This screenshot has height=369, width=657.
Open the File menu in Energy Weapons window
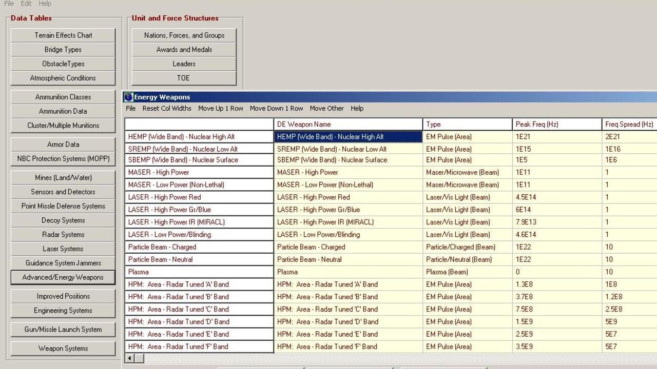tap(131, 108)
